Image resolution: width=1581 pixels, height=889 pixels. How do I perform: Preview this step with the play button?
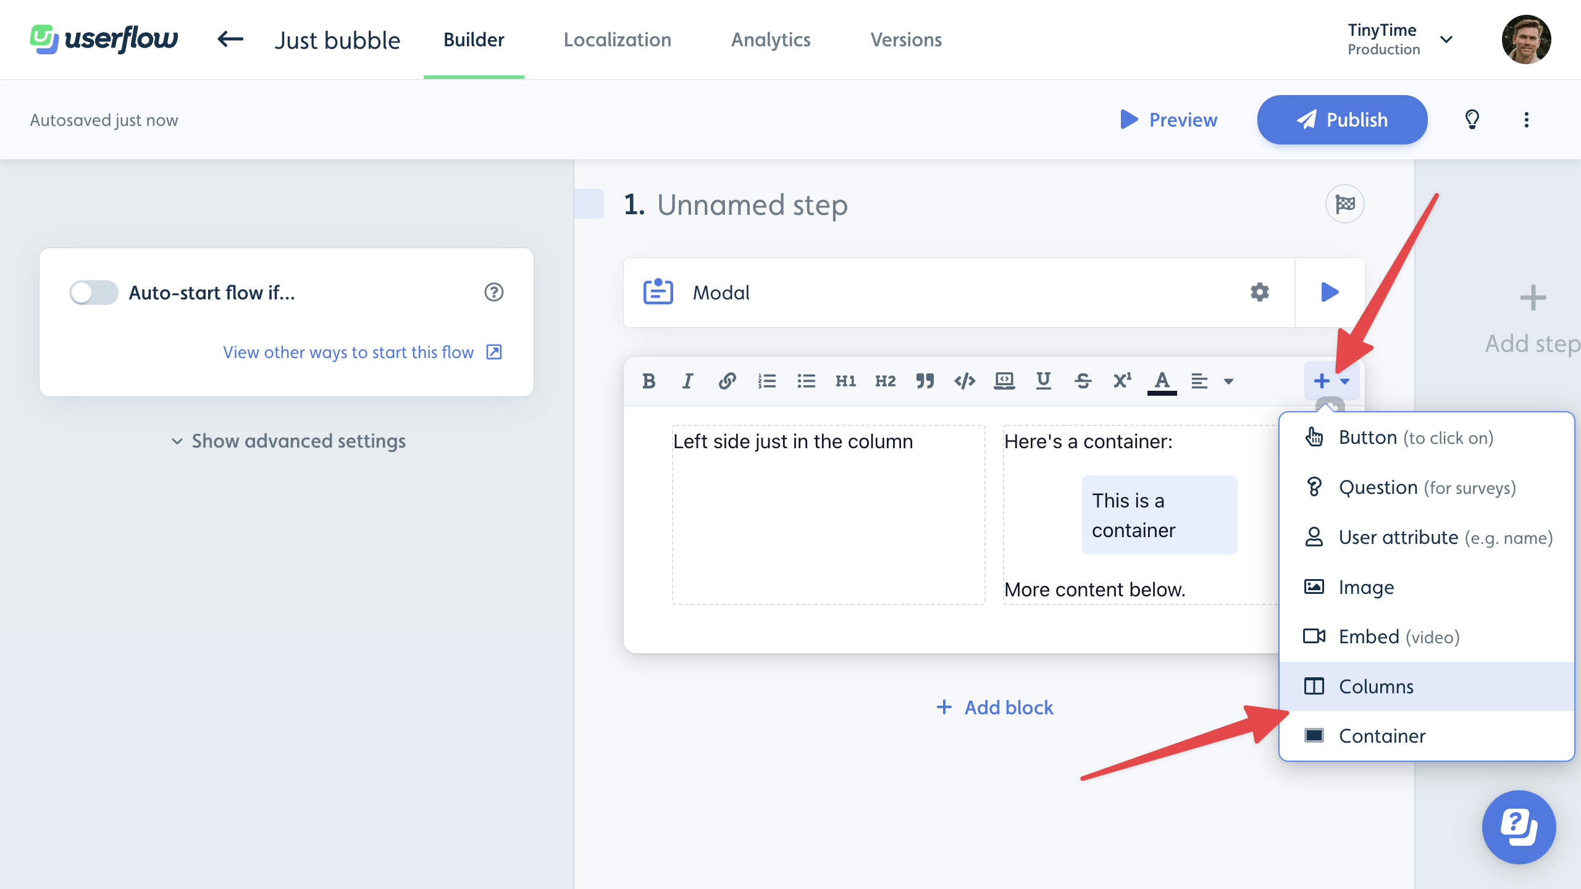coord(1330,292)
